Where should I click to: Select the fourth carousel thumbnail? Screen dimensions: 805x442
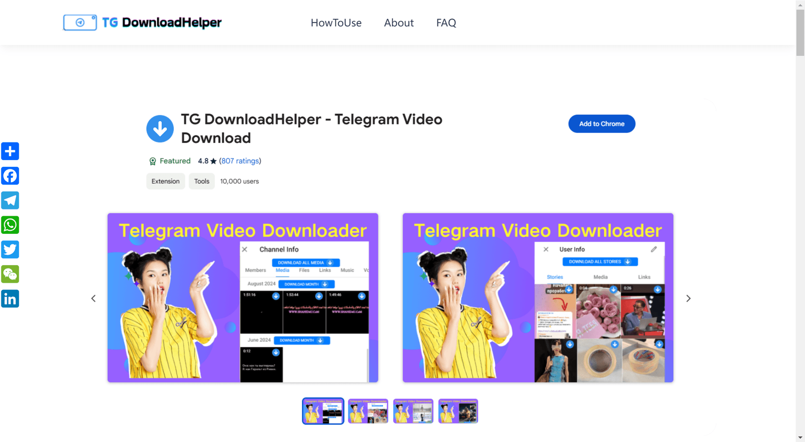pos(458,411)
